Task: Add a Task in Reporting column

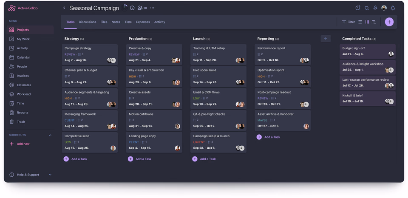Action: pyautogui.click(x=268, y=137)
